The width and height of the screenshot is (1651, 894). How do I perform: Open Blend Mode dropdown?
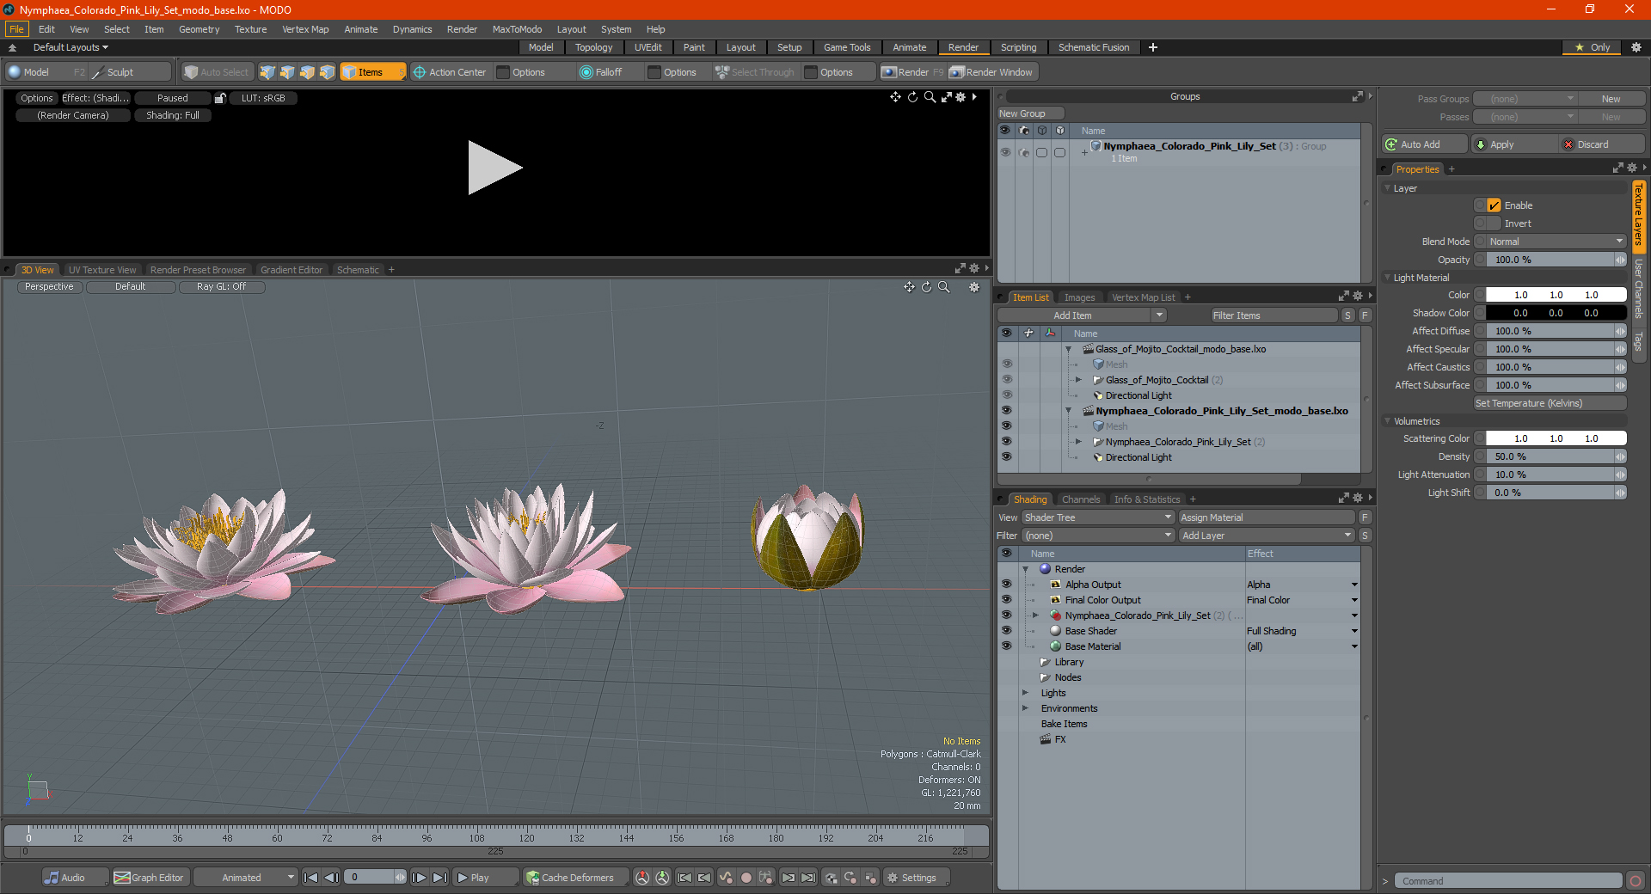click(x=1556, y=242)
